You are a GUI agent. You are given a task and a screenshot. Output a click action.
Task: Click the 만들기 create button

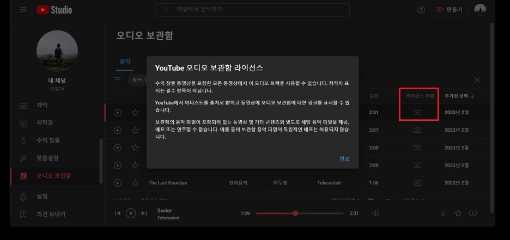450,10
